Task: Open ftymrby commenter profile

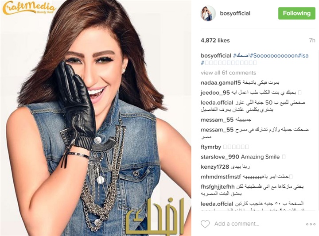Action: (x=211, y=147)
